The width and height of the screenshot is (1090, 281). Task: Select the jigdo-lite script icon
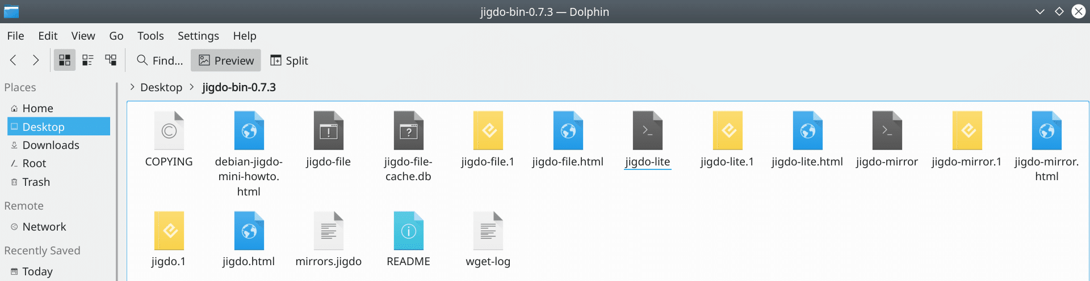pos(648,130)
